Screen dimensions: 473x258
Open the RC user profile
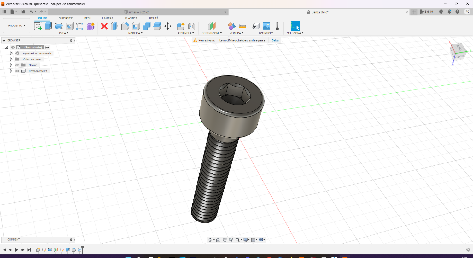pyautogui.click(x=467, y=12)
